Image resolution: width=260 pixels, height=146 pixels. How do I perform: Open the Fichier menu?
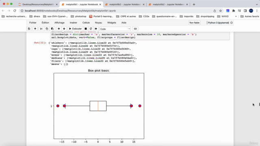click(x=33, y=23)
